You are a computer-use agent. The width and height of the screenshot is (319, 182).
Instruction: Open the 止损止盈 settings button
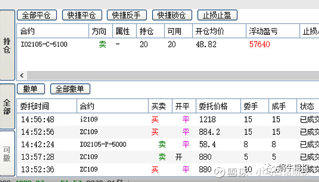click(217, 15)
